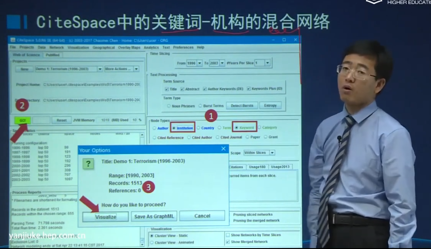Click scrollbar up arrow in slices panel

tap(142, 135)
